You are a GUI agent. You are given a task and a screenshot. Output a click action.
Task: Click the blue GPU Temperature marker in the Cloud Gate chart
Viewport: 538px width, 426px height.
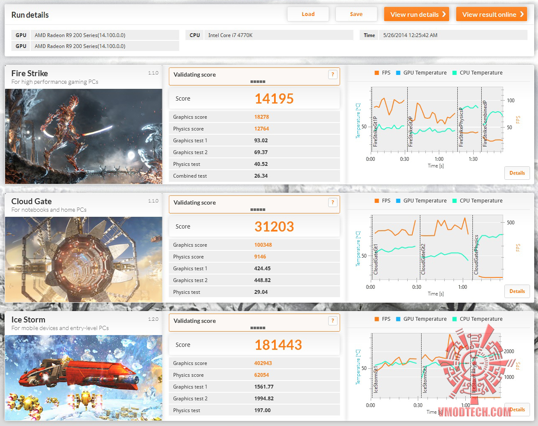[398, 201]
